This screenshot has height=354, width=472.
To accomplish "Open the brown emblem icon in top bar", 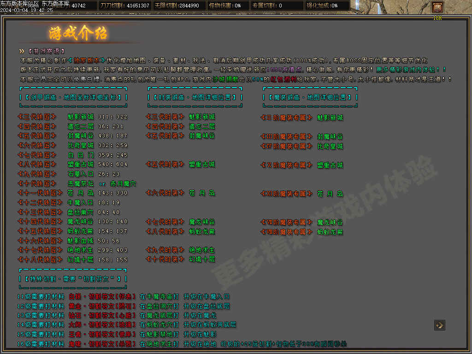I will click(x=437, y=7).
